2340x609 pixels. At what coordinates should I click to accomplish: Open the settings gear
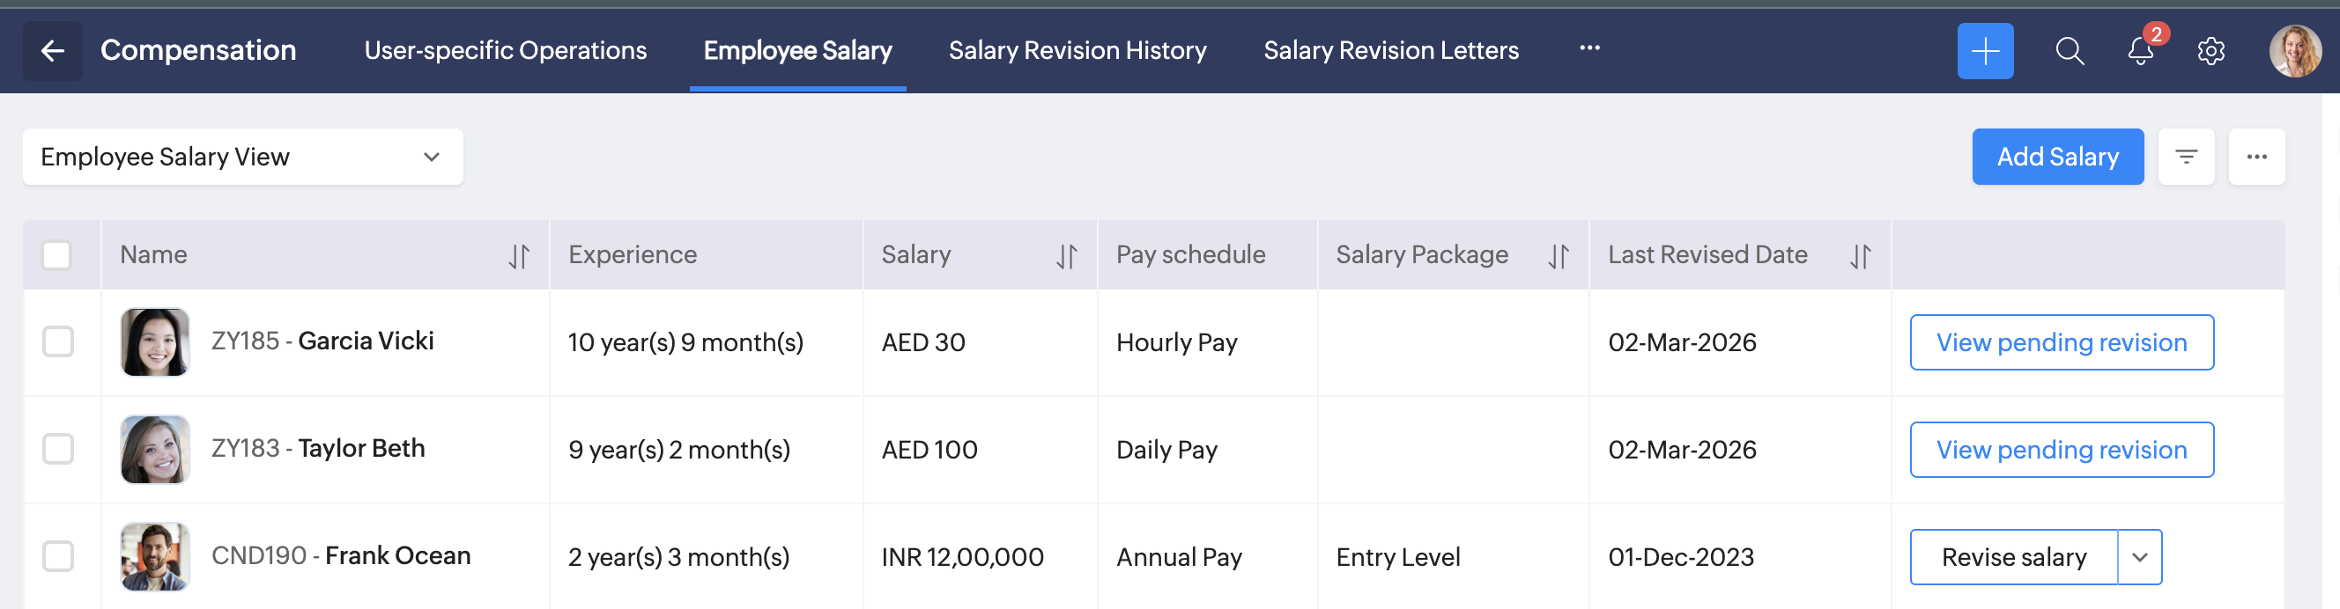[x=2210, y=51]
